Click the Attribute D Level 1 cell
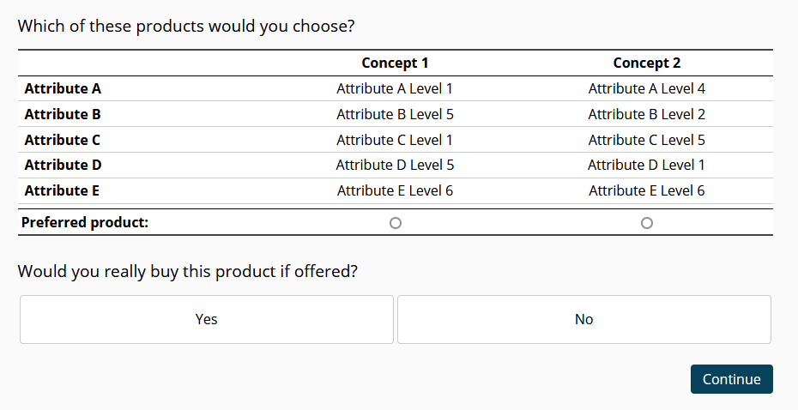This screenshot has width=798, height=410. click(x=647, y=165)
